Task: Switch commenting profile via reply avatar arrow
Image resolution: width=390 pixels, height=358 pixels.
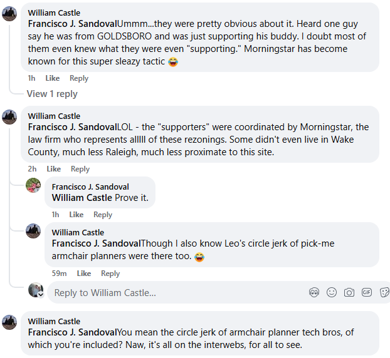Action: tap(40, 294)
